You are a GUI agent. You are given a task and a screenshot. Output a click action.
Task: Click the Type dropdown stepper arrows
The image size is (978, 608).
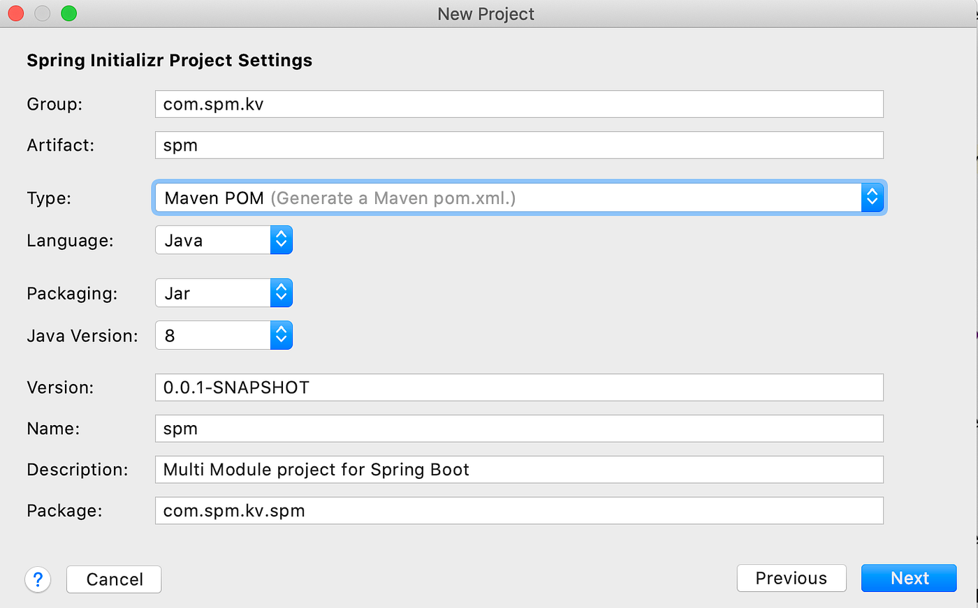[x=873, y=198]
